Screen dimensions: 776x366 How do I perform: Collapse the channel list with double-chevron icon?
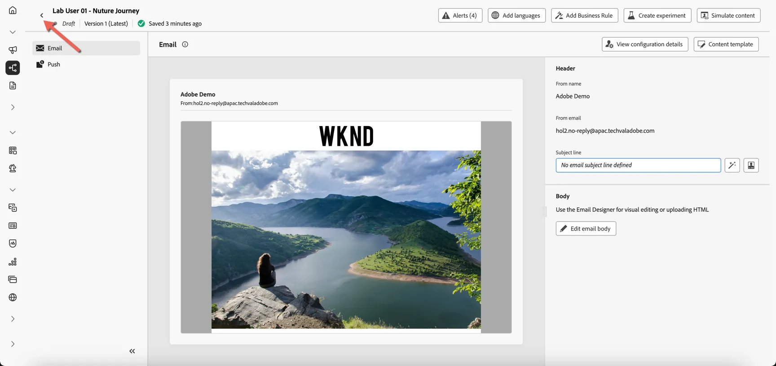pyautogui.click(x=132, y=351)
